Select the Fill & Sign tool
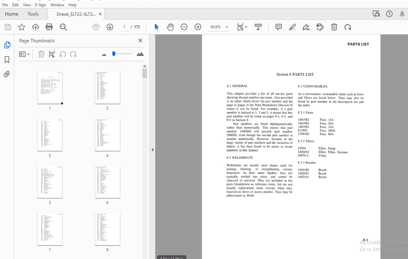The width and height of the screenshot is (408, 259). 306,27
